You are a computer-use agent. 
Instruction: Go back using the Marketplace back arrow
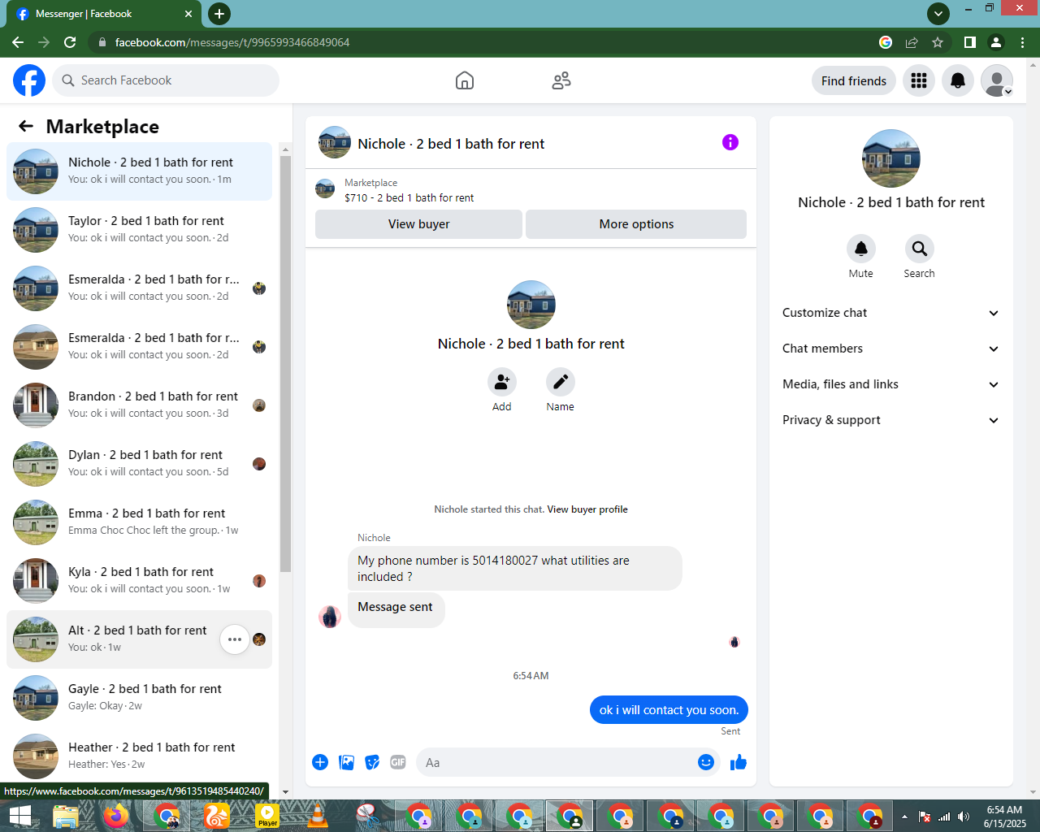pyautogui.click(x=26, y=126)
